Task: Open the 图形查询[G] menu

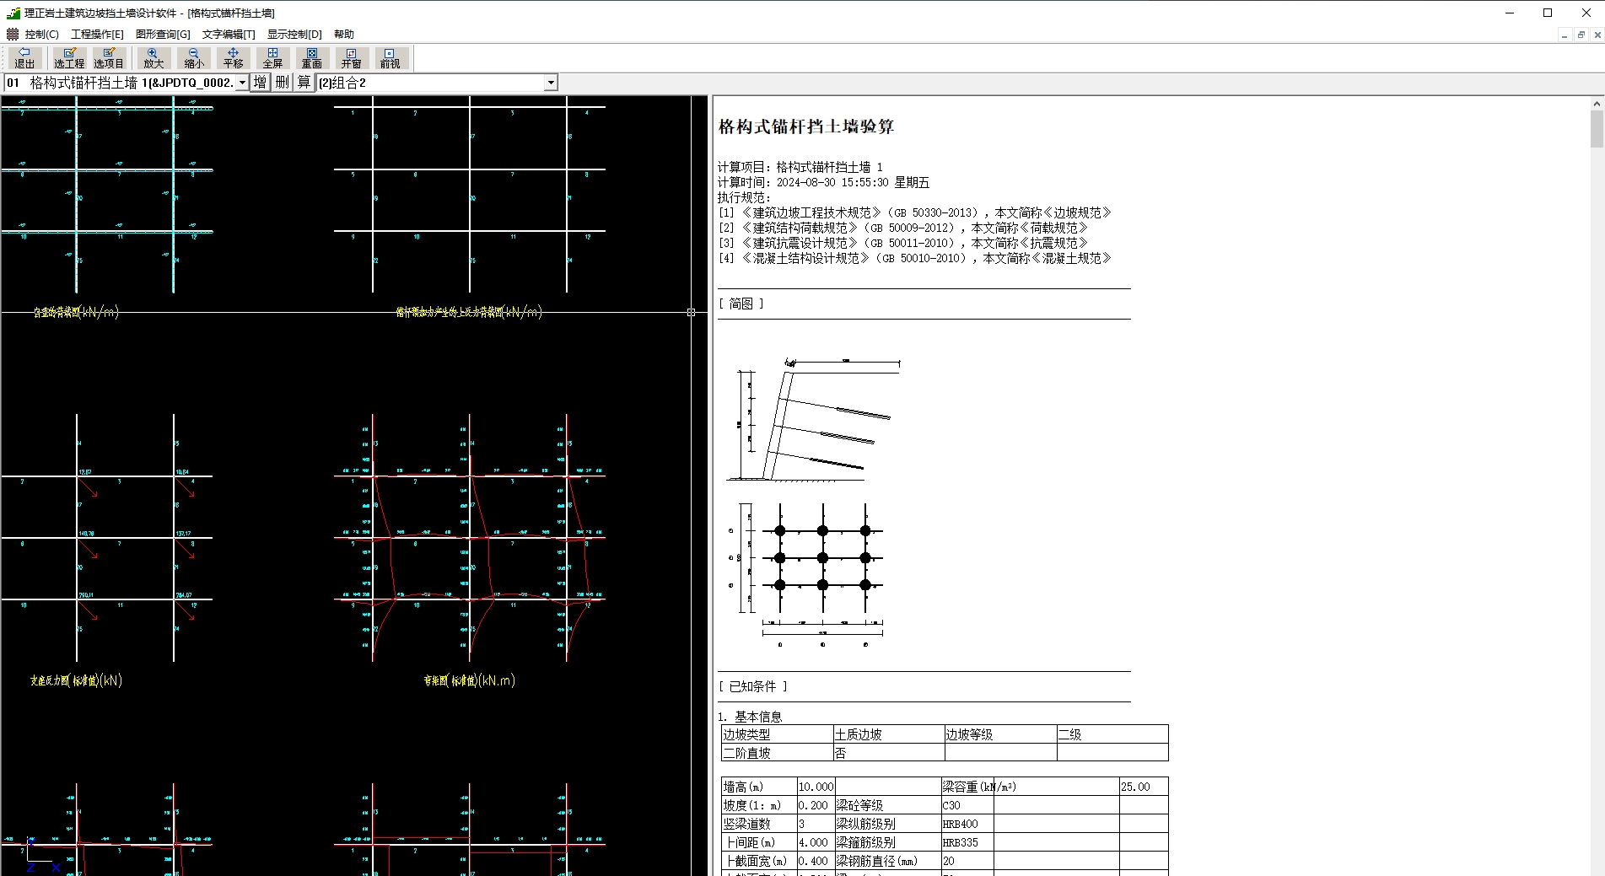Action: click(x=163, y=35)
